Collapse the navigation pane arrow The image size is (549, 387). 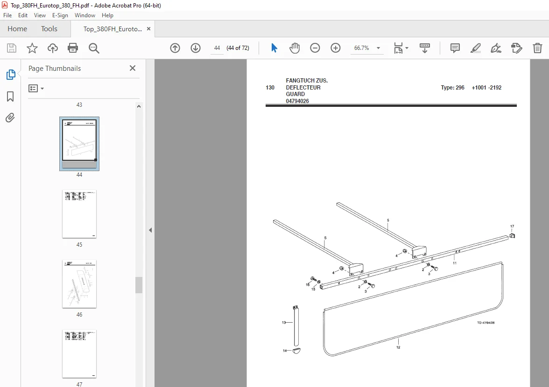150,230
